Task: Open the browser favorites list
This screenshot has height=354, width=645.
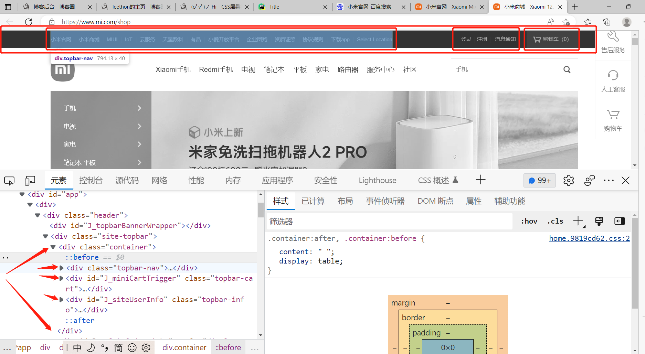Action: [588, 22]
